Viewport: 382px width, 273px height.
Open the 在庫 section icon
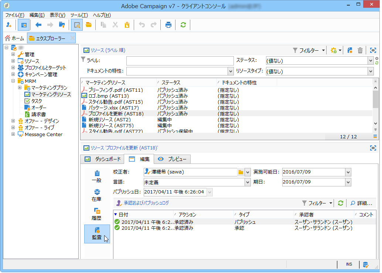tap(97, 195)
